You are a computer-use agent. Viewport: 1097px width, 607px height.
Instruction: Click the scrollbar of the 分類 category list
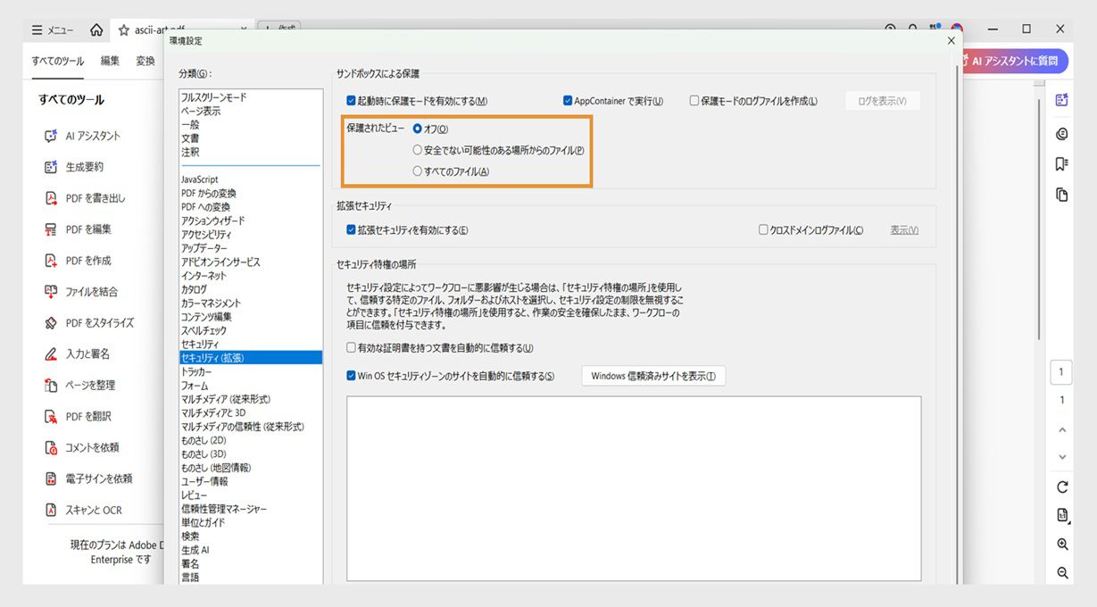318,330
